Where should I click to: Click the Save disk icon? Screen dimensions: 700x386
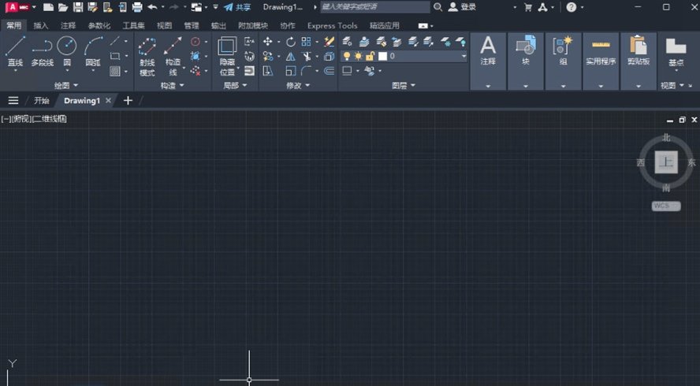point(78,7)
